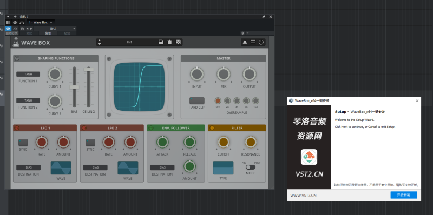Toggle LFO 1 power button
The image size is (433, 215).
point(17,127)
